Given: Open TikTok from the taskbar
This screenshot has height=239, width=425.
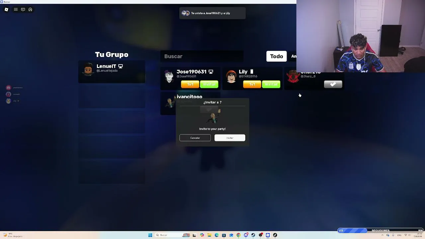Looking at the screenshot, I should [275, 235].
